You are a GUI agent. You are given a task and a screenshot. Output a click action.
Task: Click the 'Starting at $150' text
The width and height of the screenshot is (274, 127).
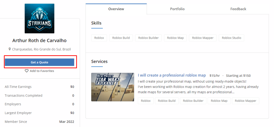(x=238, y=76)
